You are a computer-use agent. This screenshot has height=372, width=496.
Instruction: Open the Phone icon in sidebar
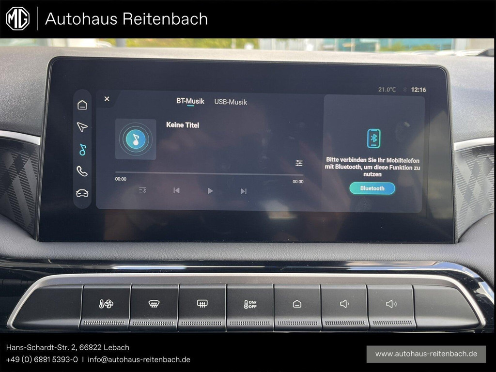click(x=82, y=171)
